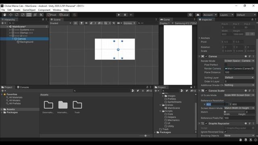Open the Window menu

pyautogui.click(x=57, y=10)
